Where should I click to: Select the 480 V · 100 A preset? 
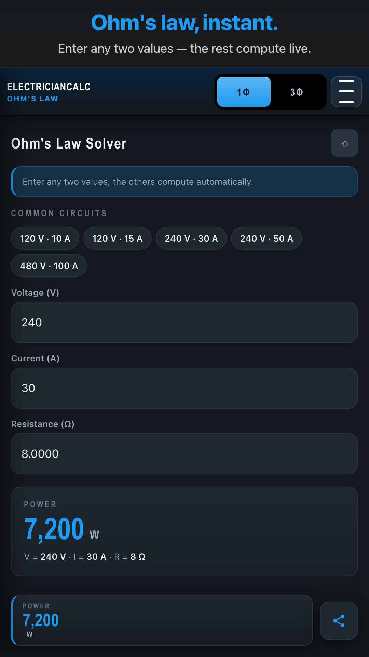coord(49,266)
